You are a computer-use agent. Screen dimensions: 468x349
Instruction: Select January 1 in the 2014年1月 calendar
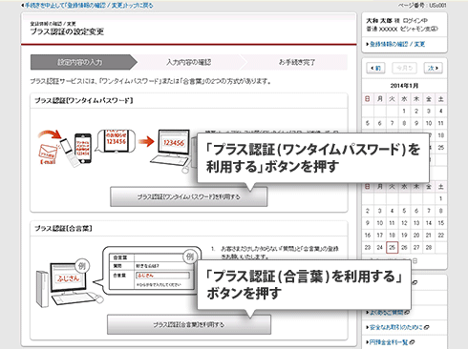coord(404,111)
